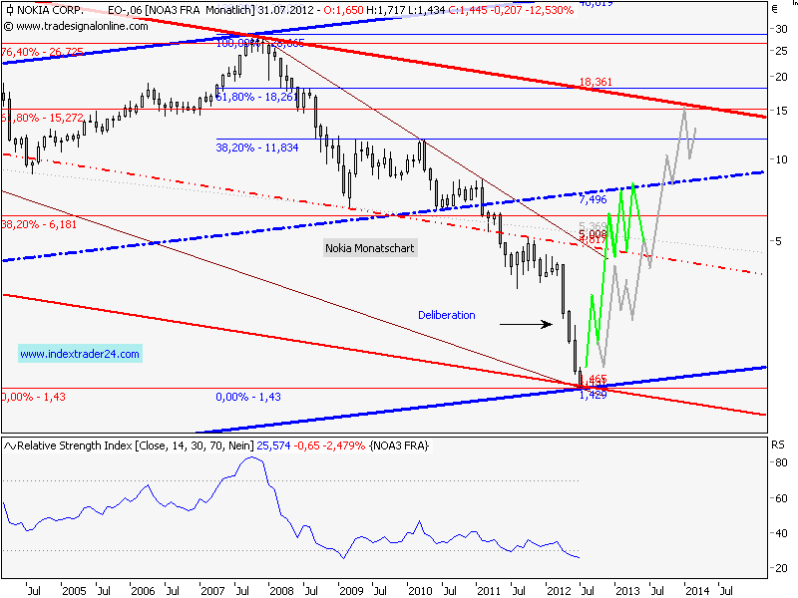This screenshot has height=598, width=798.
Task: Click the RS label on indicator axis
Action: 778,445
